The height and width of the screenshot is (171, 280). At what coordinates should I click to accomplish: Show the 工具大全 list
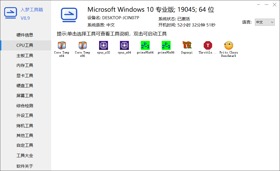coord(25,156)
